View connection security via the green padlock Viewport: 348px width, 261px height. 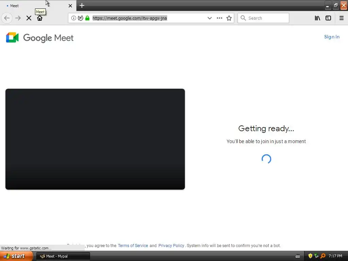pos(87,18)
